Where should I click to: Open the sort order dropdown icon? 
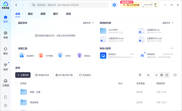[148, 75]
